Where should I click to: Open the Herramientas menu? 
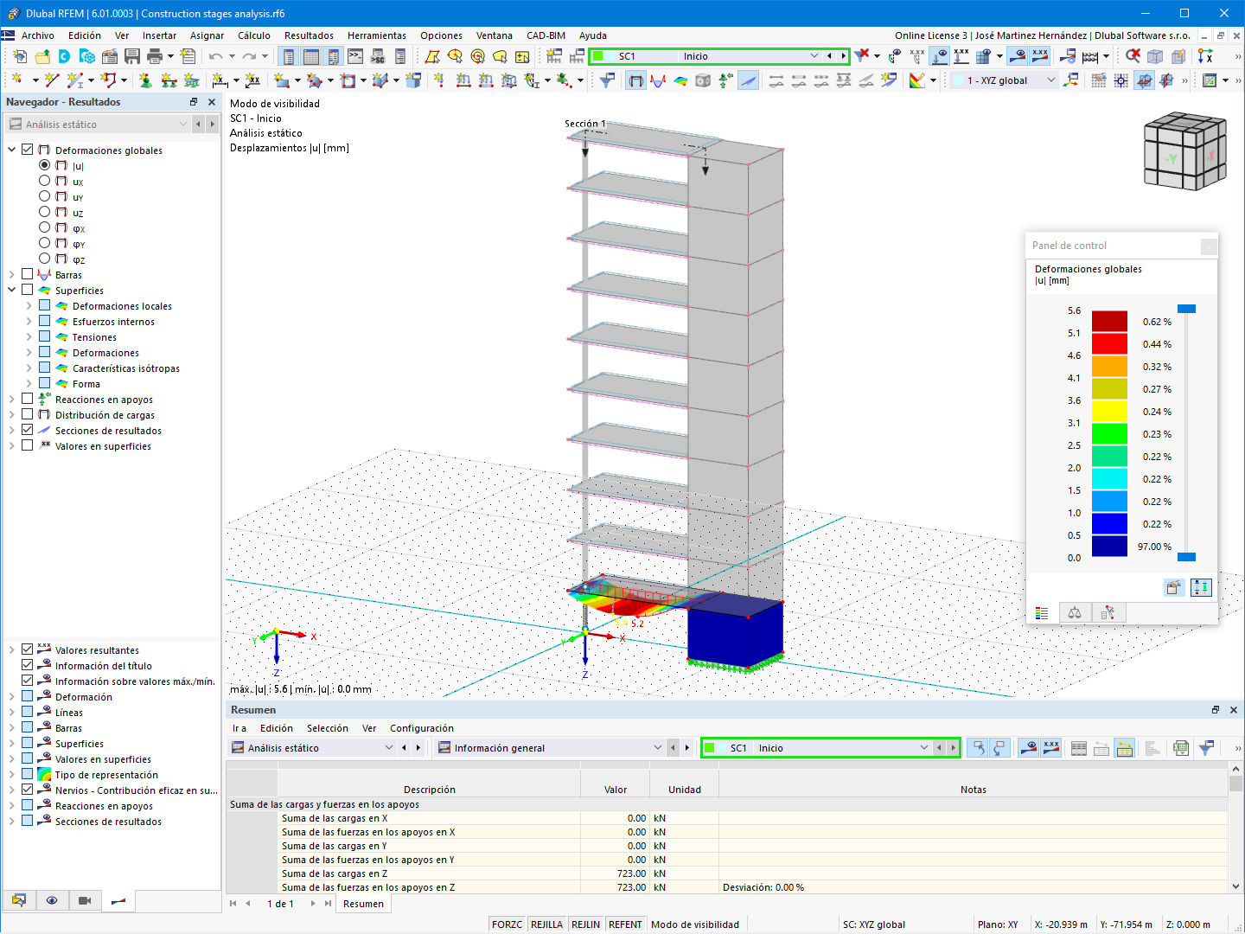coord(377,35)
